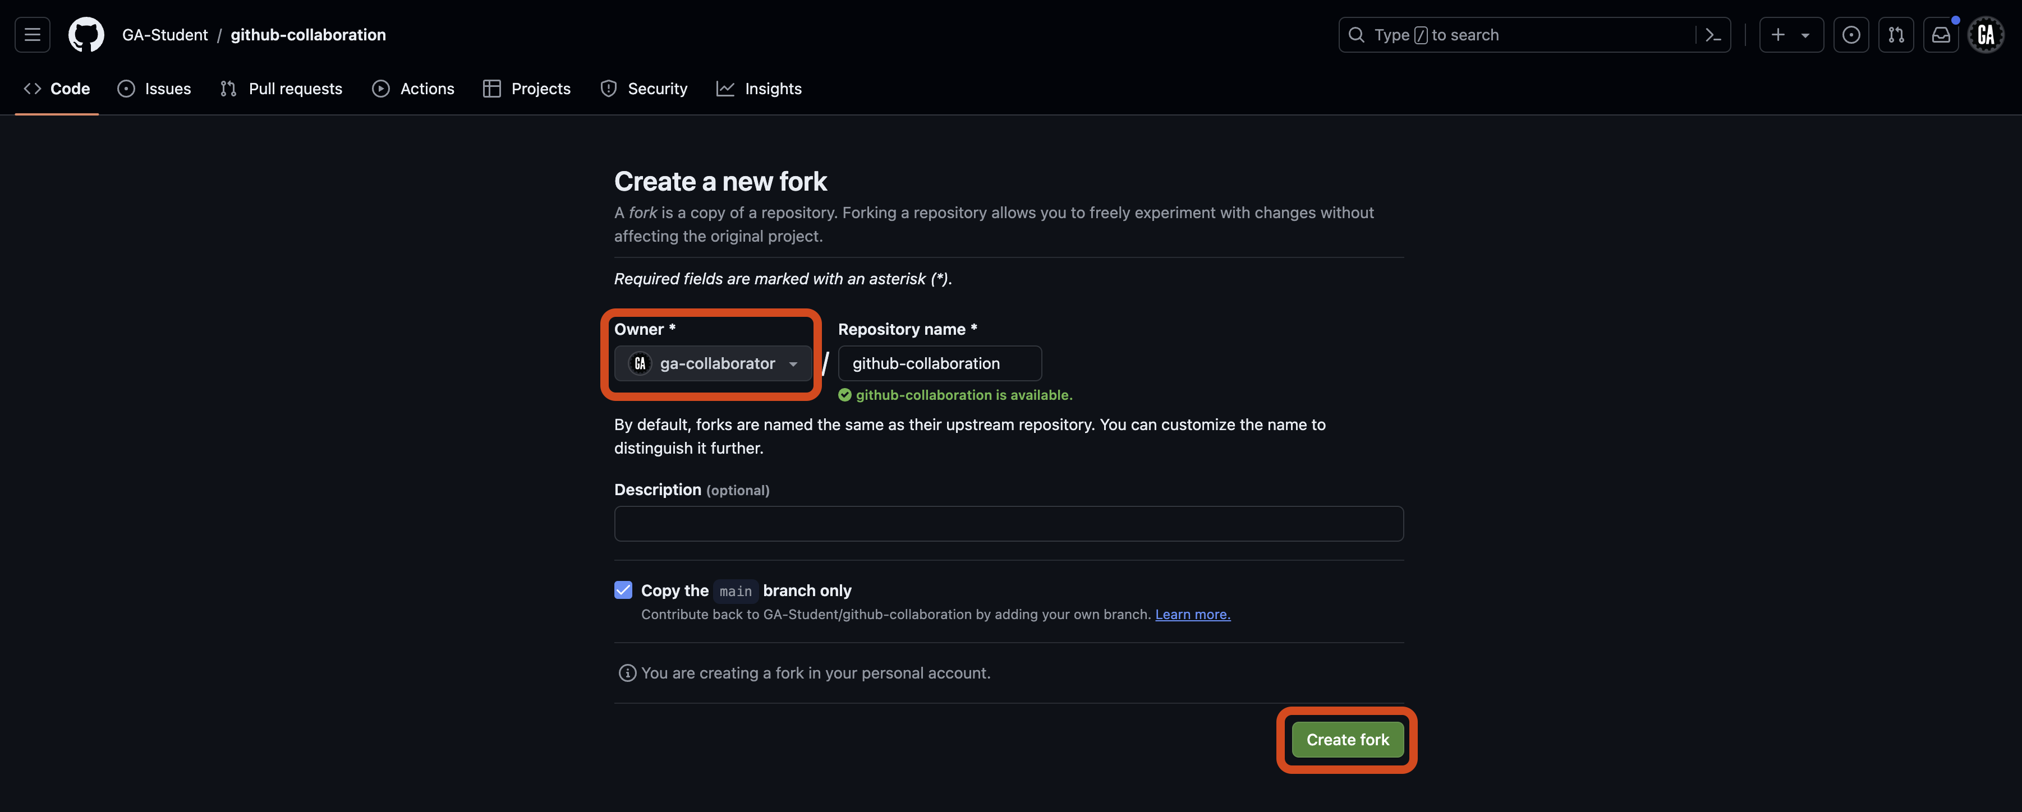2022x812 pixels.
Task: Uncheck the Copy main branch only checkbox
Action: pyautogui.click(x=622, y=589)
